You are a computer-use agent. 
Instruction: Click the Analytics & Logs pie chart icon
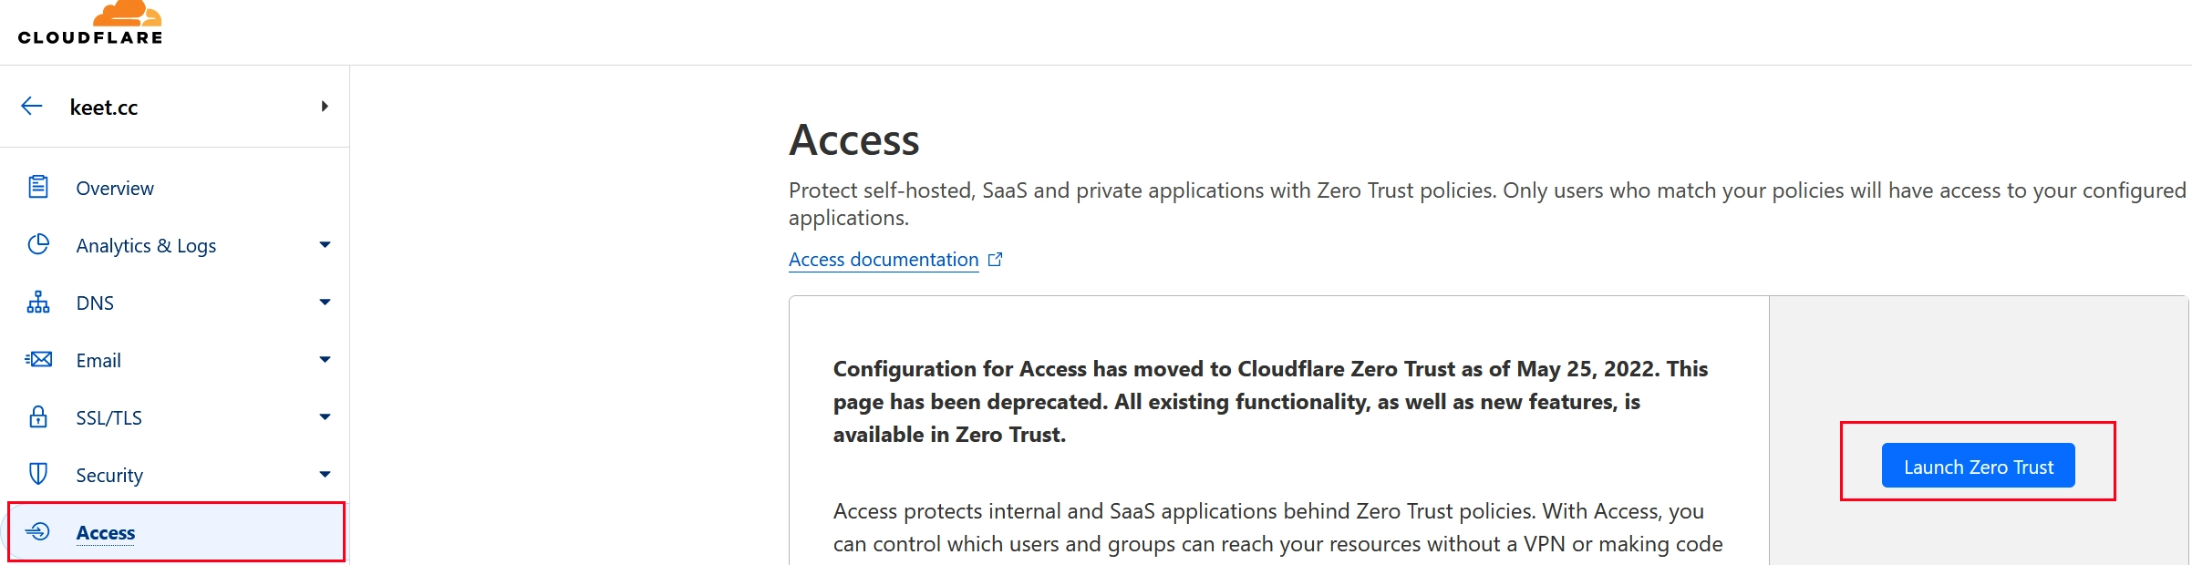point(38,244)
